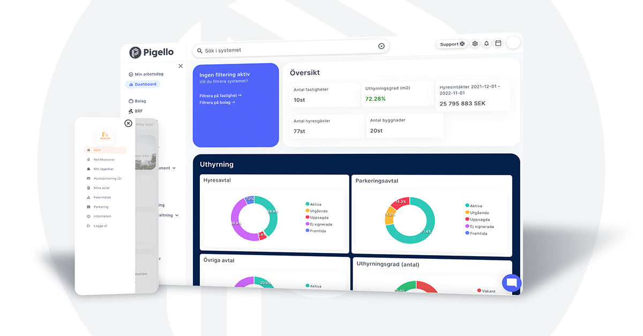Screen dimensions: 643x336
Task: Click the Bolag briefcase icon in sidebar
Action: 131,101
